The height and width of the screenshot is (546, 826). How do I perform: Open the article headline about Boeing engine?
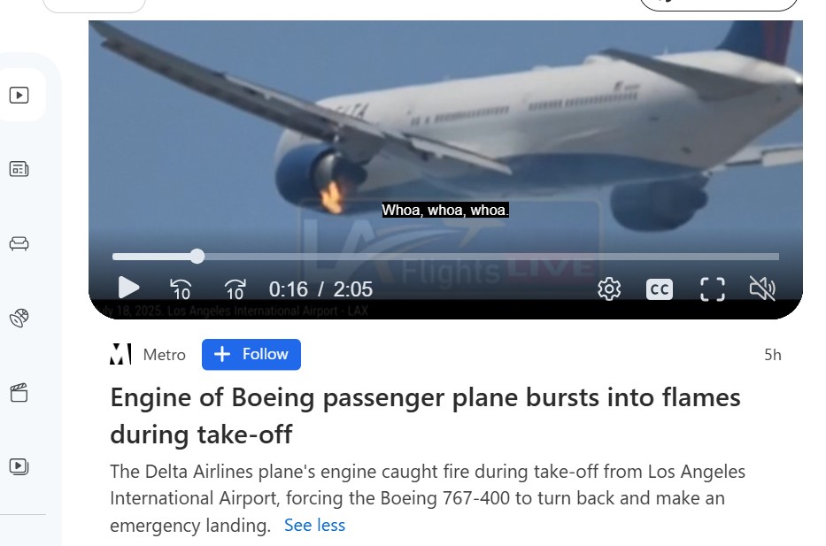[425, 415]
